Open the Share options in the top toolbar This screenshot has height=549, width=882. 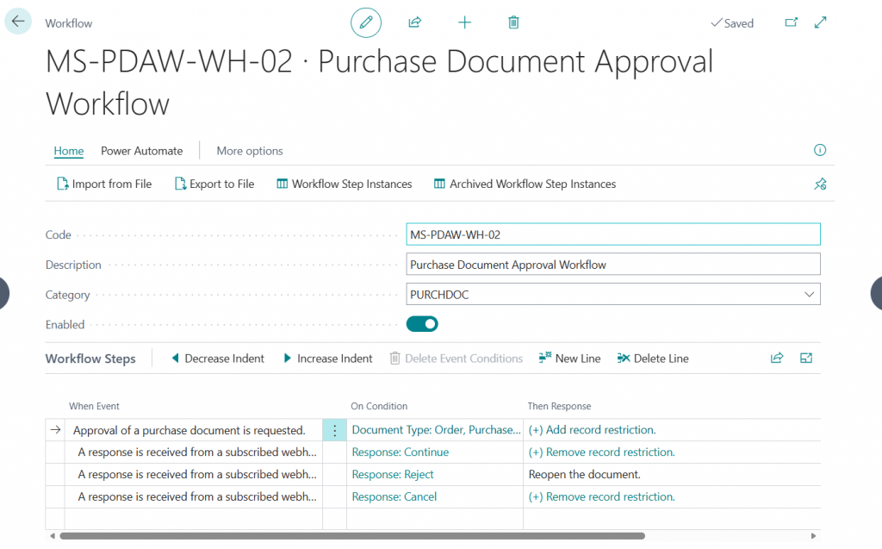[414, 22]
